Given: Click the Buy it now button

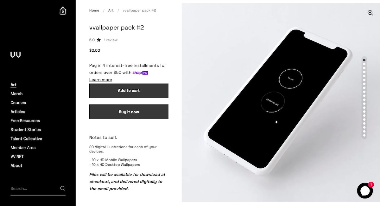Looking at the screenshot, I should pos(129,112).
